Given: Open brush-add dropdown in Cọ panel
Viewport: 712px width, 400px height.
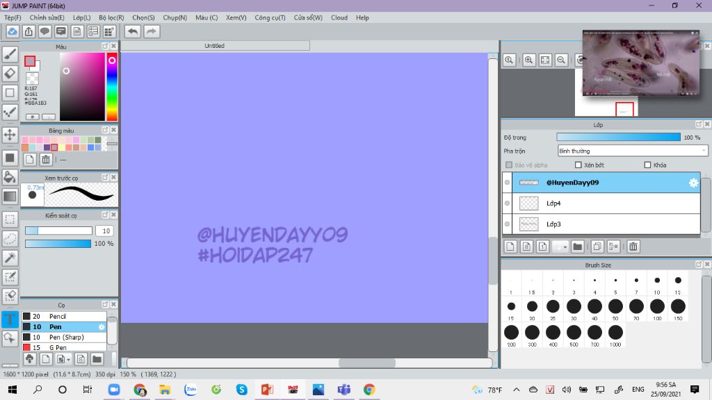Looking at the screenshot, I should pyautogui.click(x=68, y=360).
